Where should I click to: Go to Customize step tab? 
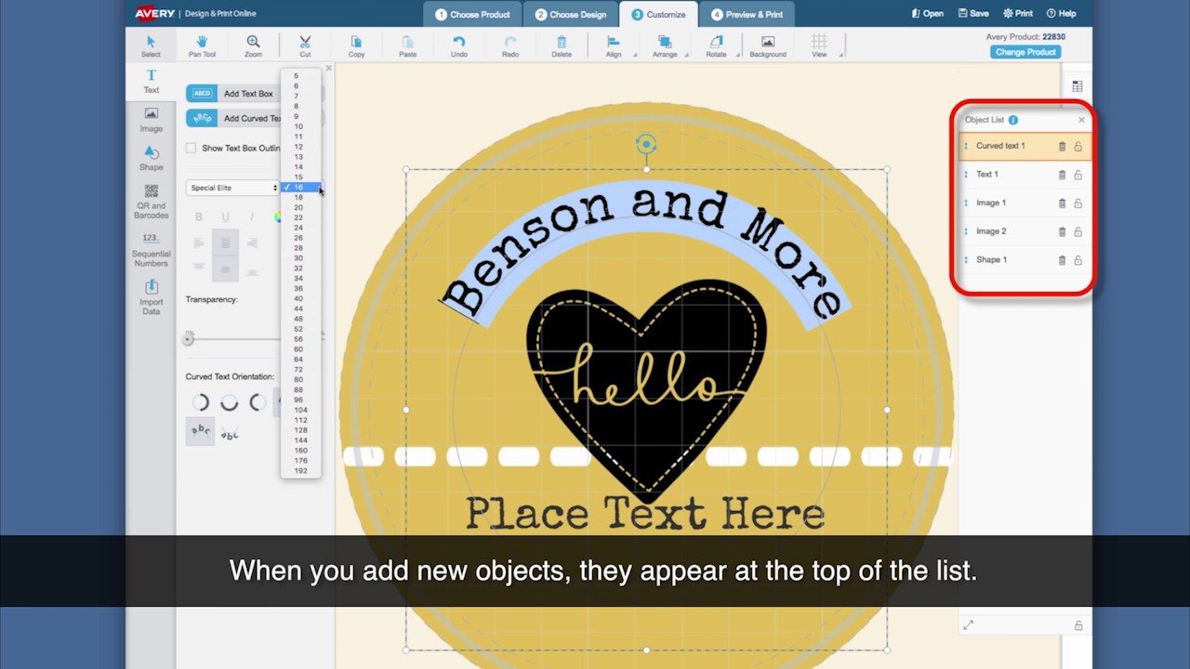[658, 14]
